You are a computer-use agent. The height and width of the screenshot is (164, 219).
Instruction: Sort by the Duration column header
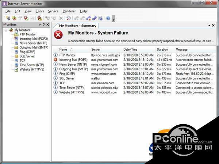point(165,49)
